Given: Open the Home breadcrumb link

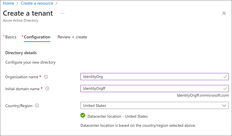Looking at the screenshot, I should click(x=9, y=3).
